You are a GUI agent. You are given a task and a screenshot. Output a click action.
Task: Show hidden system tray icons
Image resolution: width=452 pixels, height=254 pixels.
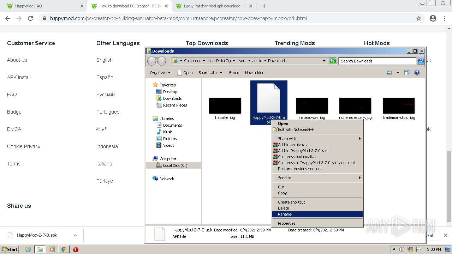(394, 249)
